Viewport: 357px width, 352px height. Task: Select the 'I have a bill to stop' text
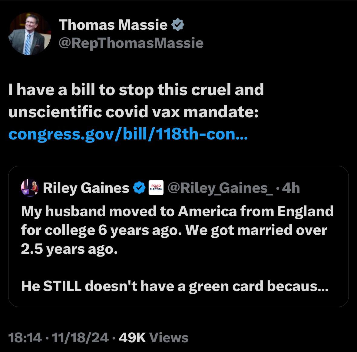coord(81,90)
